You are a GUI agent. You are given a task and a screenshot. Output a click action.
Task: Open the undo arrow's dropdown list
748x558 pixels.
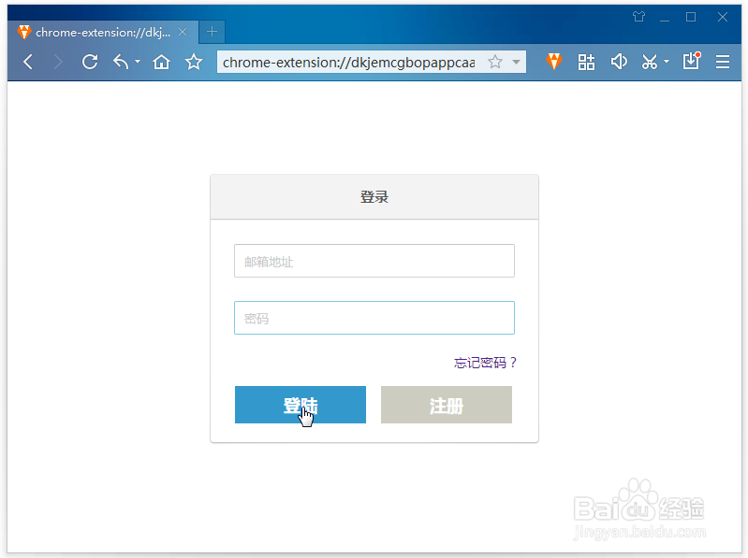click(x=138, y=62)
